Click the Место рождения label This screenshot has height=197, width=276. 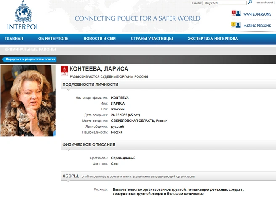pos(95,121)
